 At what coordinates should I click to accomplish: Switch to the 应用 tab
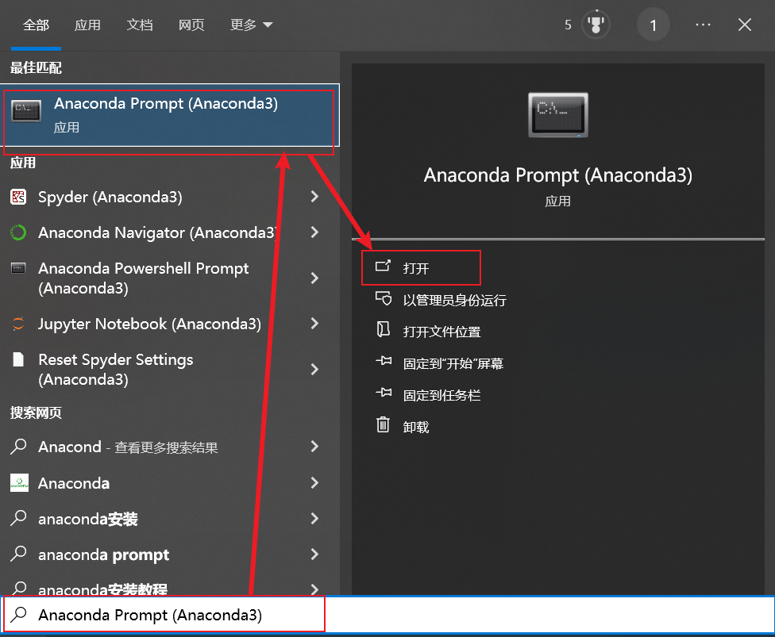pos(87,25)
